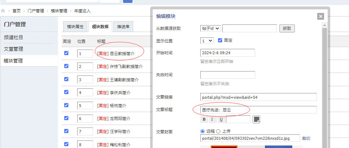This screenshot has height=148, width=349.
Task: Uncheck fixed checkbox for 屈云教授简介 row
Action: pyautogui.click(x=66, y=53)
